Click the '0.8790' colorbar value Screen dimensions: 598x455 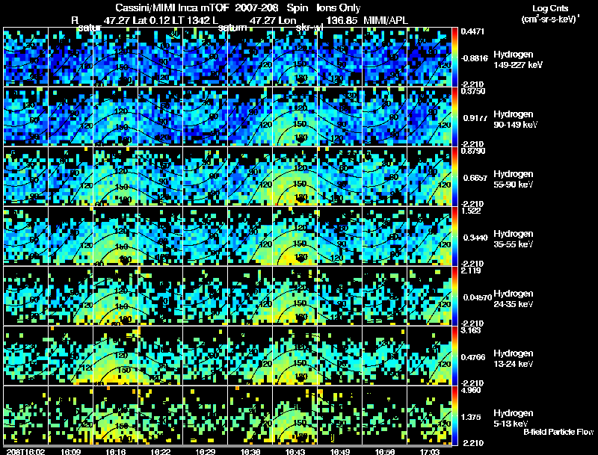(x=473, y=151)
